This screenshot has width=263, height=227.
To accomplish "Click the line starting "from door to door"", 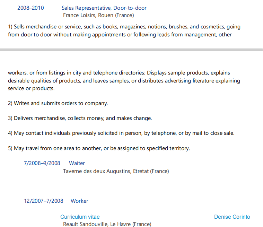I will click(120, 35).
